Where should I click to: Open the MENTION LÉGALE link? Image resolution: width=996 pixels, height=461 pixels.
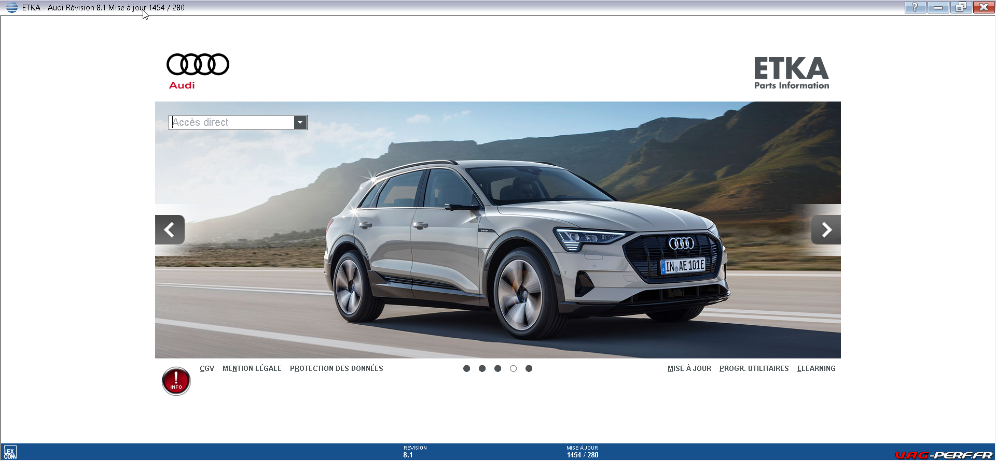252,369
